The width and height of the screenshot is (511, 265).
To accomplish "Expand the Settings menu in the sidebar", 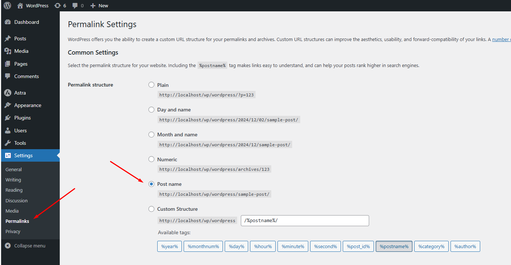I will coord(23,155).
